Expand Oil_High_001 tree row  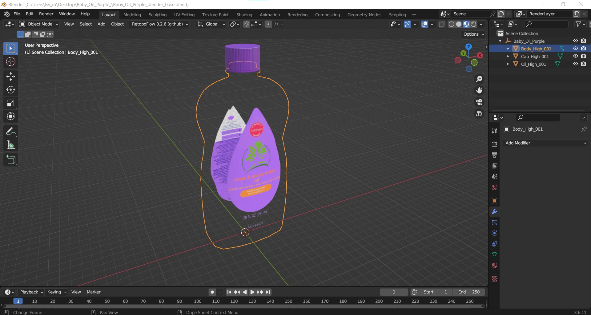pos(508,64)
